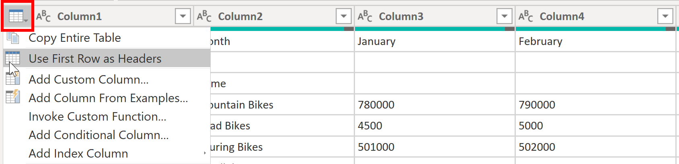Expand the Column4 filter dropdown
The width and height of the screenshot is (679, 164).
coord(665,16)
